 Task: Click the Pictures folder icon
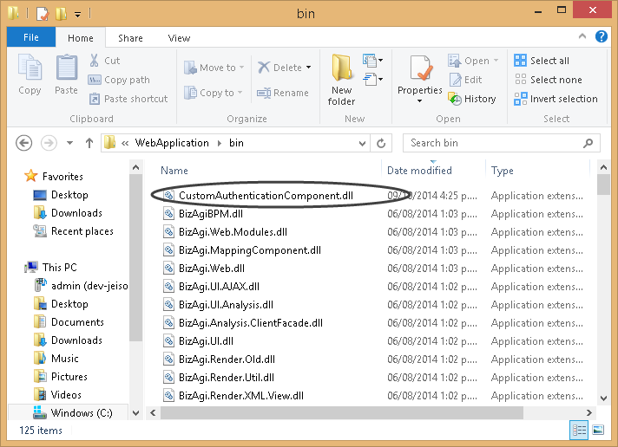pos(40,377)
